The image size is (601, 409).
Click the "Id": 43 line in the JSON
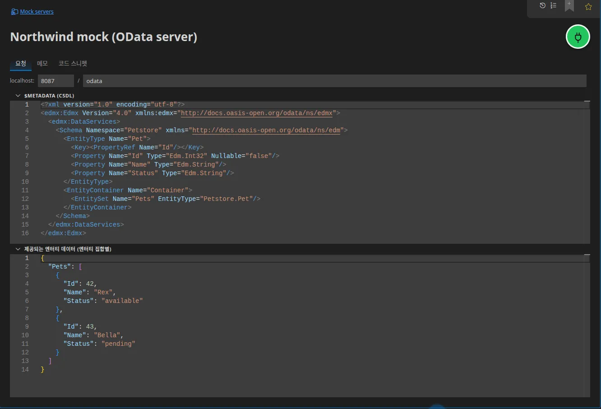point(80,326)
